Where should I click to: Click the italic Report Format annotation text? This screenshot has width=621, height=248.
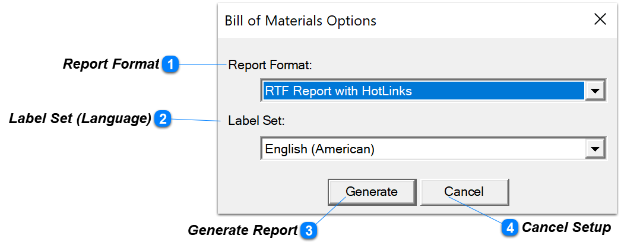click(x=111, y=64)
